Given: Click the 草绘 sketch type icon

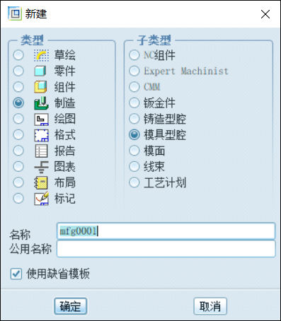Looking at the screenshot, I should pos(41,55).
